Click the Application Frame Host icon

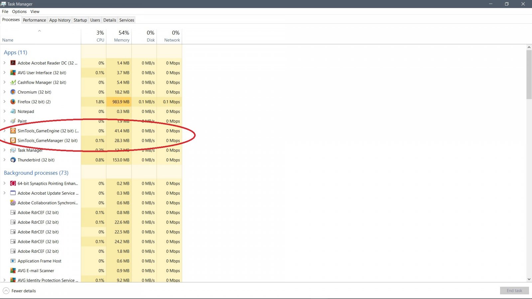pyautogui.click(x=13, y=261)
